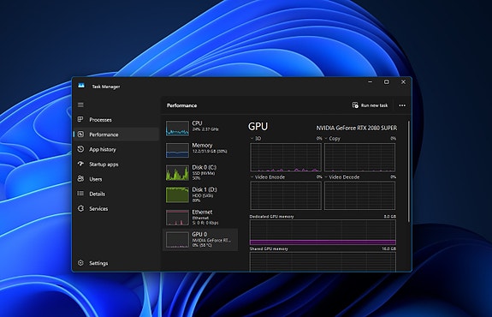The height and width of the screenshot is (317, 492).
Task: Select the Disk 1 (D:) graph thumbnail
Action: [x=177, y=194]
